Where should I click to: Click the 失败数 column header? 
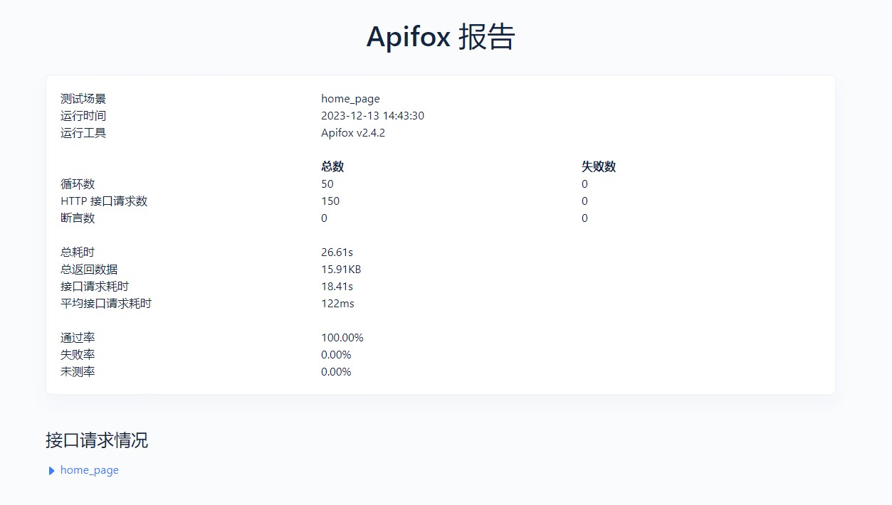point(599,167)
